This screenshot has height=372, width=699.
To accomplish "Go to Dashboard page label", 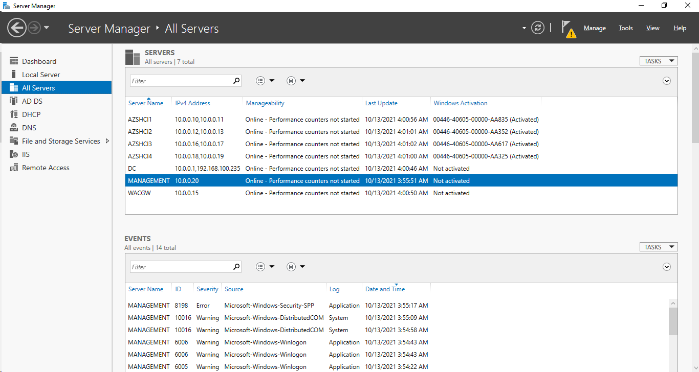I will [x=39, y=61].
